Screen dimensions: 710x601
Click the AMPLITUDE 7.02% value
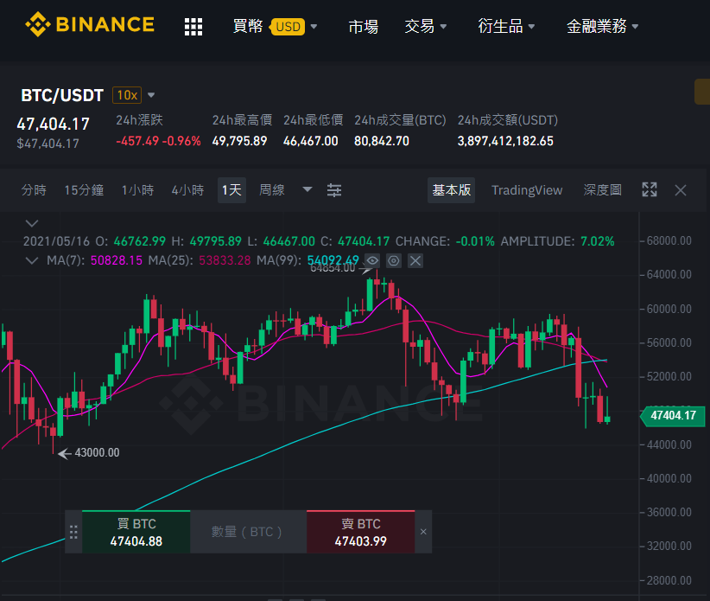[x=597, y=241]
